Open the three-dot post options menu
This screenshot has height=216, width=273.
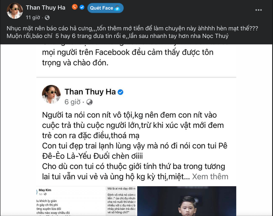point(258,10)
